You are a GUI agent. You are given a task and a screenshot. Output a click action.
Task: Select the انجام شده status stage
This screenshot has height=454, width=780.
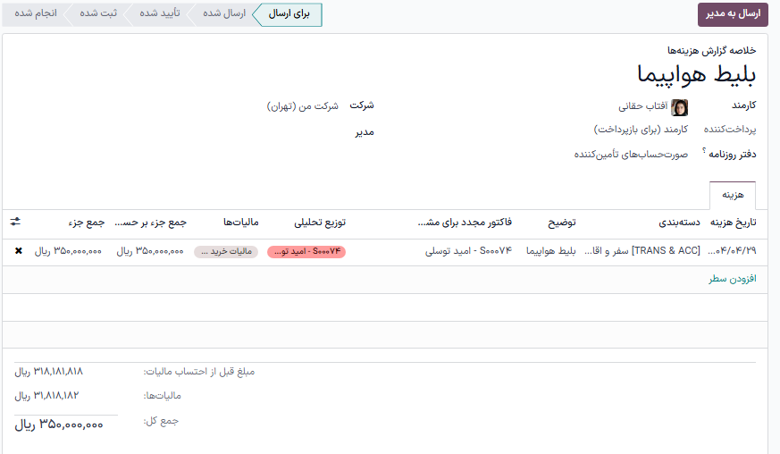(37, 14)
